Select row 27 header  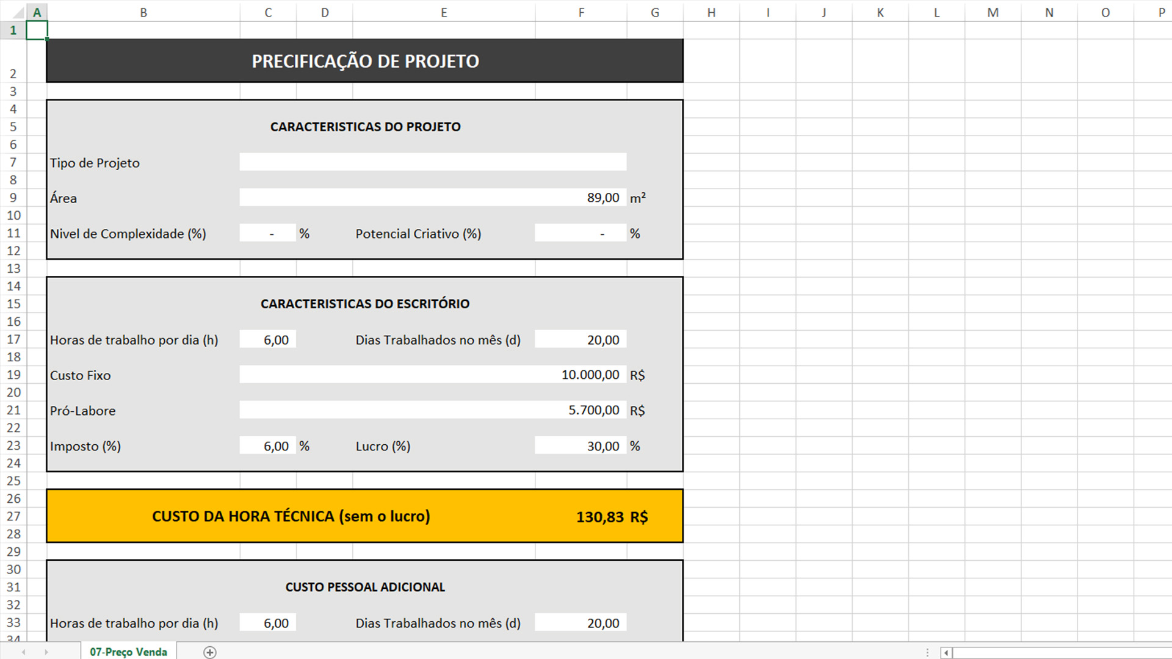[x=13, y=516]
